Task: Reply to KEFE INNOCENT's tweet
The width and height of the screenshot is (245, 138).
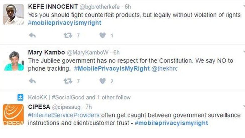Action: [32, 35]
